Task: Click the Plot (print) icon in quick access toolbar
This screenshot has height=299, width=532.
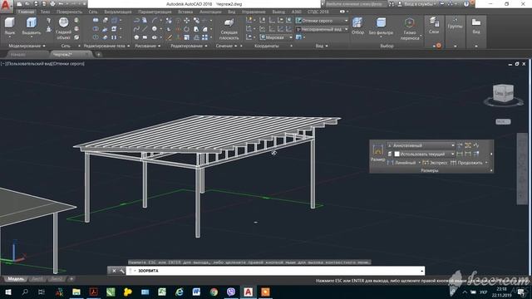Action: tap(52, 4)
